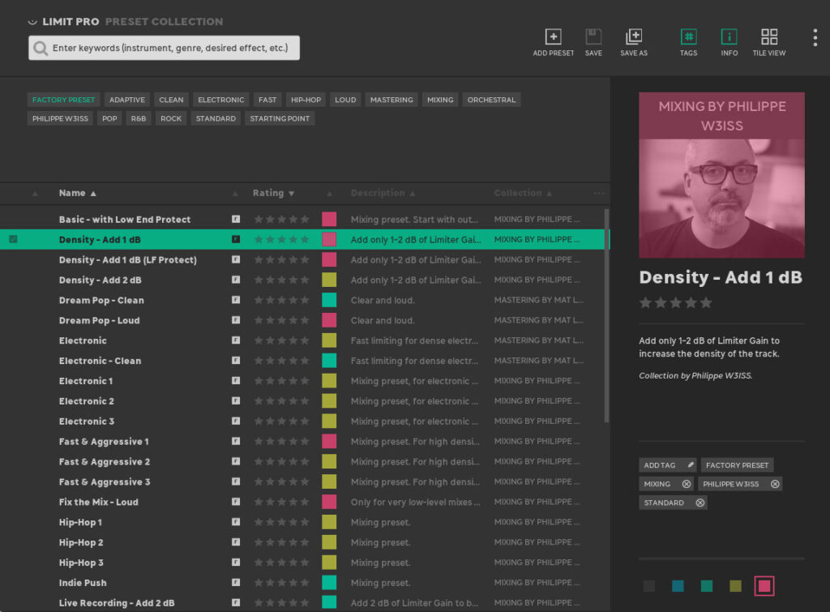Sort by the color column arrow
Screen dimensions: 830x612
[329, 194]
